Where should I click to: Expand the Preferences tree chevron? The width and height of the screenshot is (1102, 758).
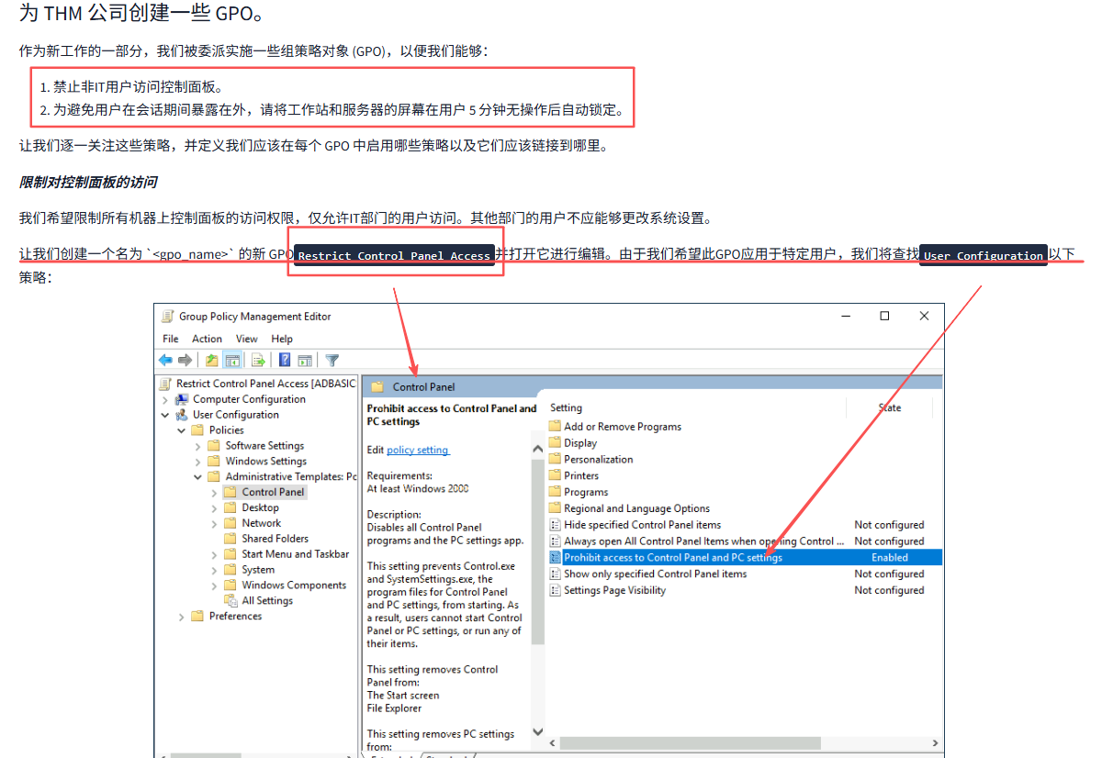click(182, 617)
